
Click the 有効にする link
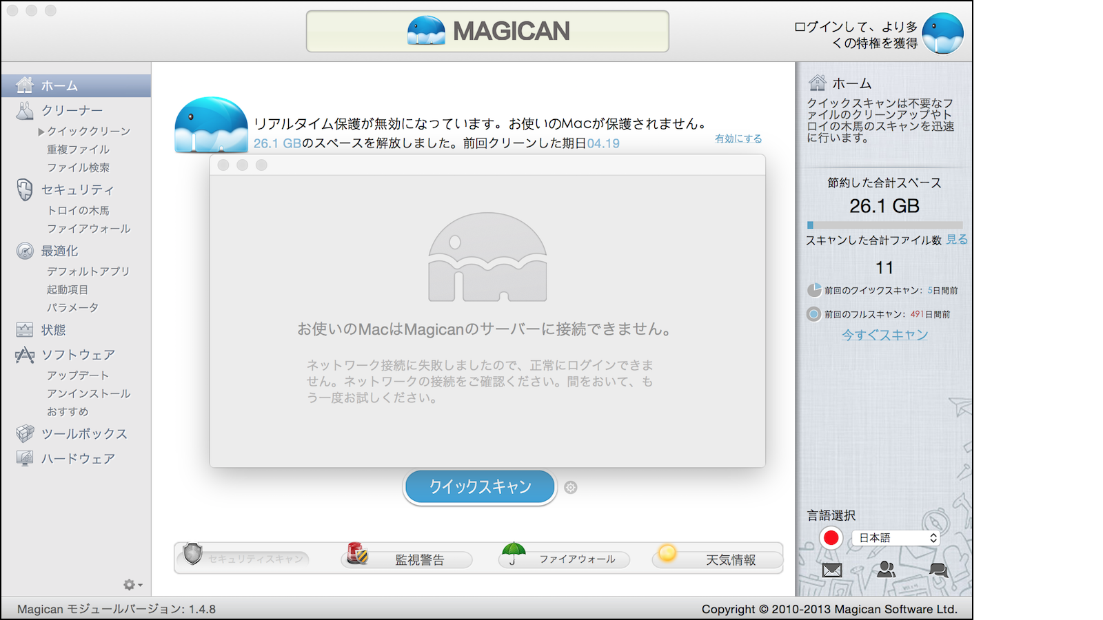tap(738, 138)
